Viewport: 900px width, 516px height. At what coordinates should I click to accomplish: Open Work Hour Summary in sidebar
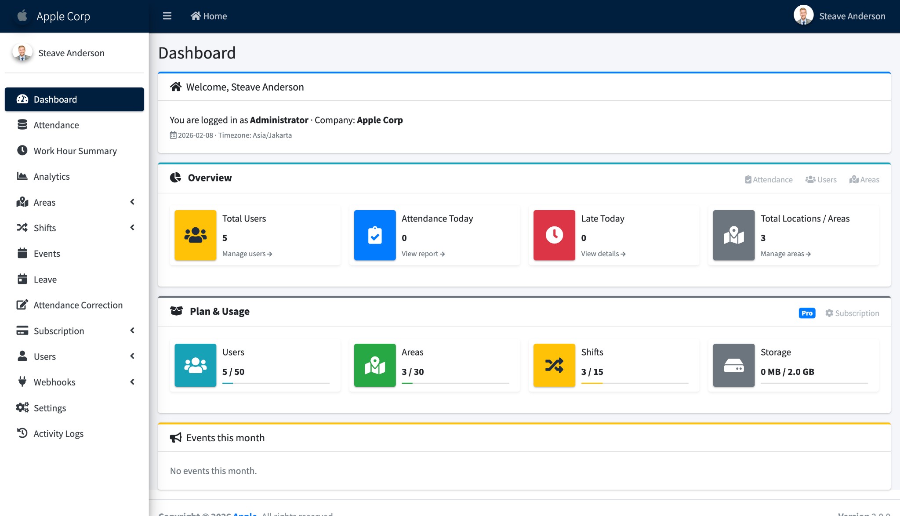pos(75,151)
